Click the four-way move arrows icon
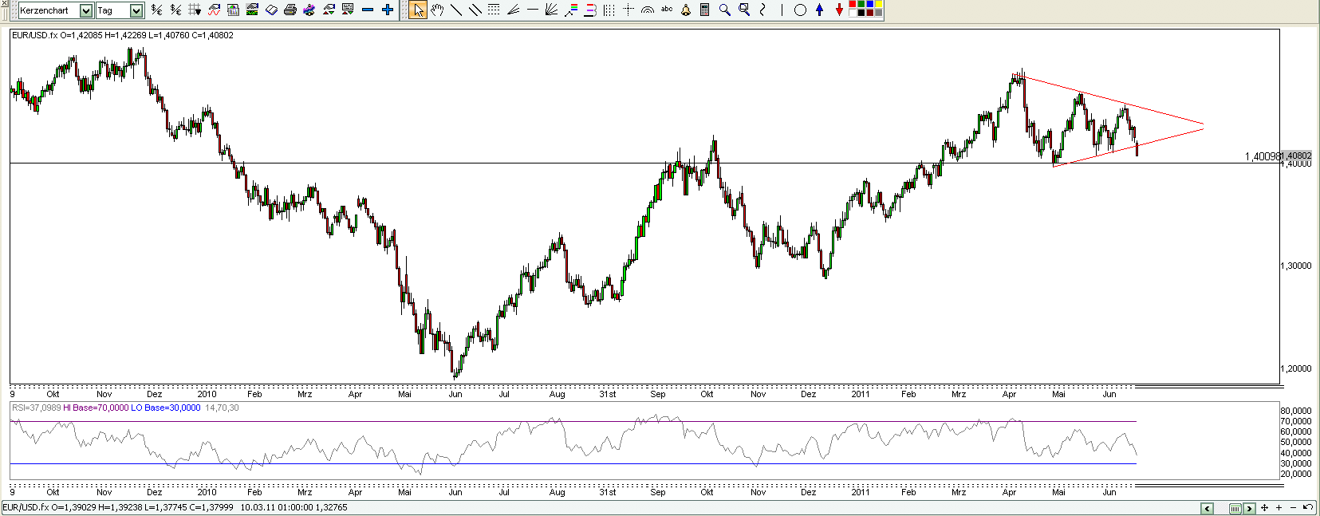 pos(1264,508)
